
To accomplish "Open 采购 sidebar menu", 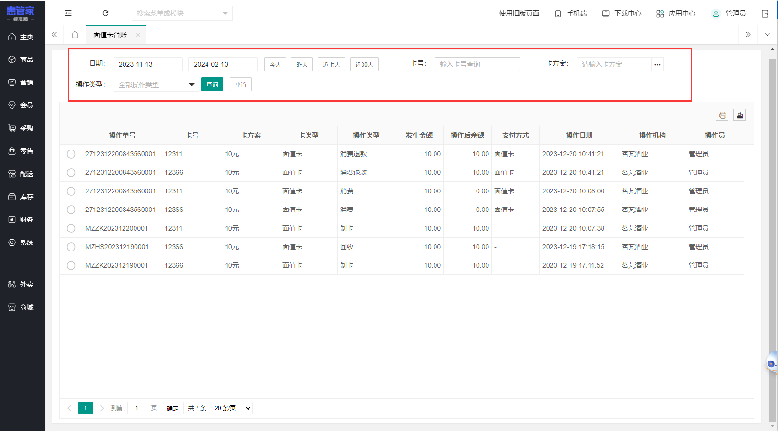I will 22,128.
